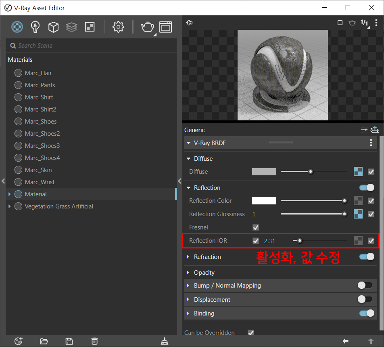Viewport: 384px width, 347px height.
Task: Click the save asset floppy icon
Action: pyautogui.click(x=69, y=341)
